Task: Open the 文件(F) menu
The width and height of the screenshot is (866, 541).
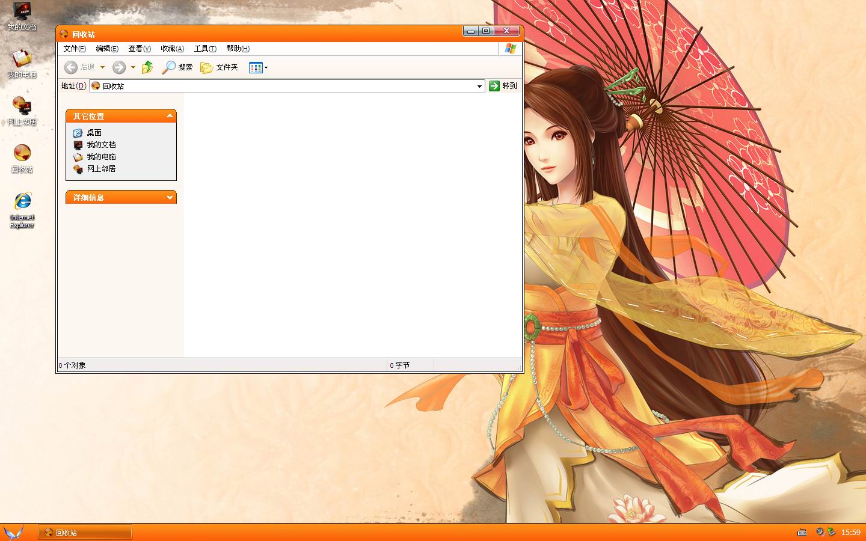Action: coord(75,49)
